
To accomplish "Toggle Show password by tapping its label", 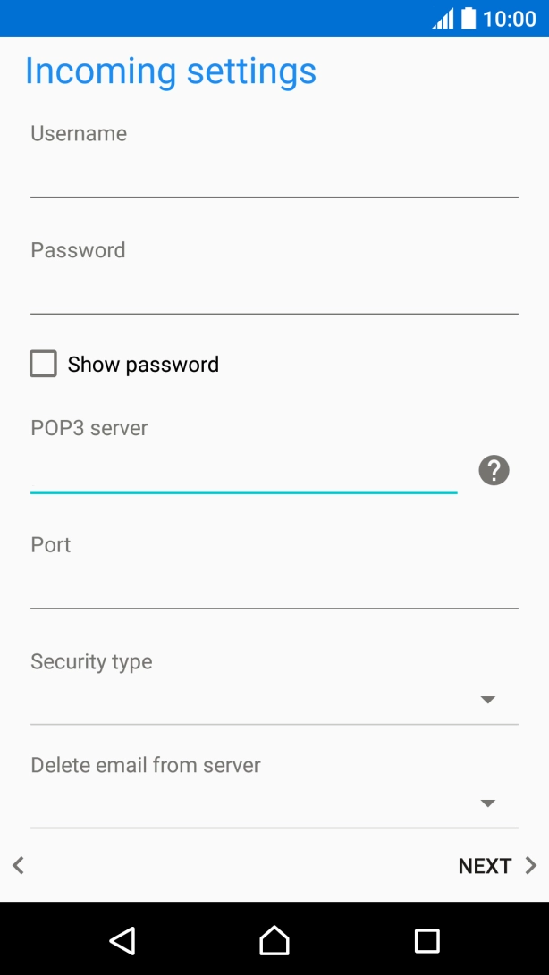I will pos(143,364).
